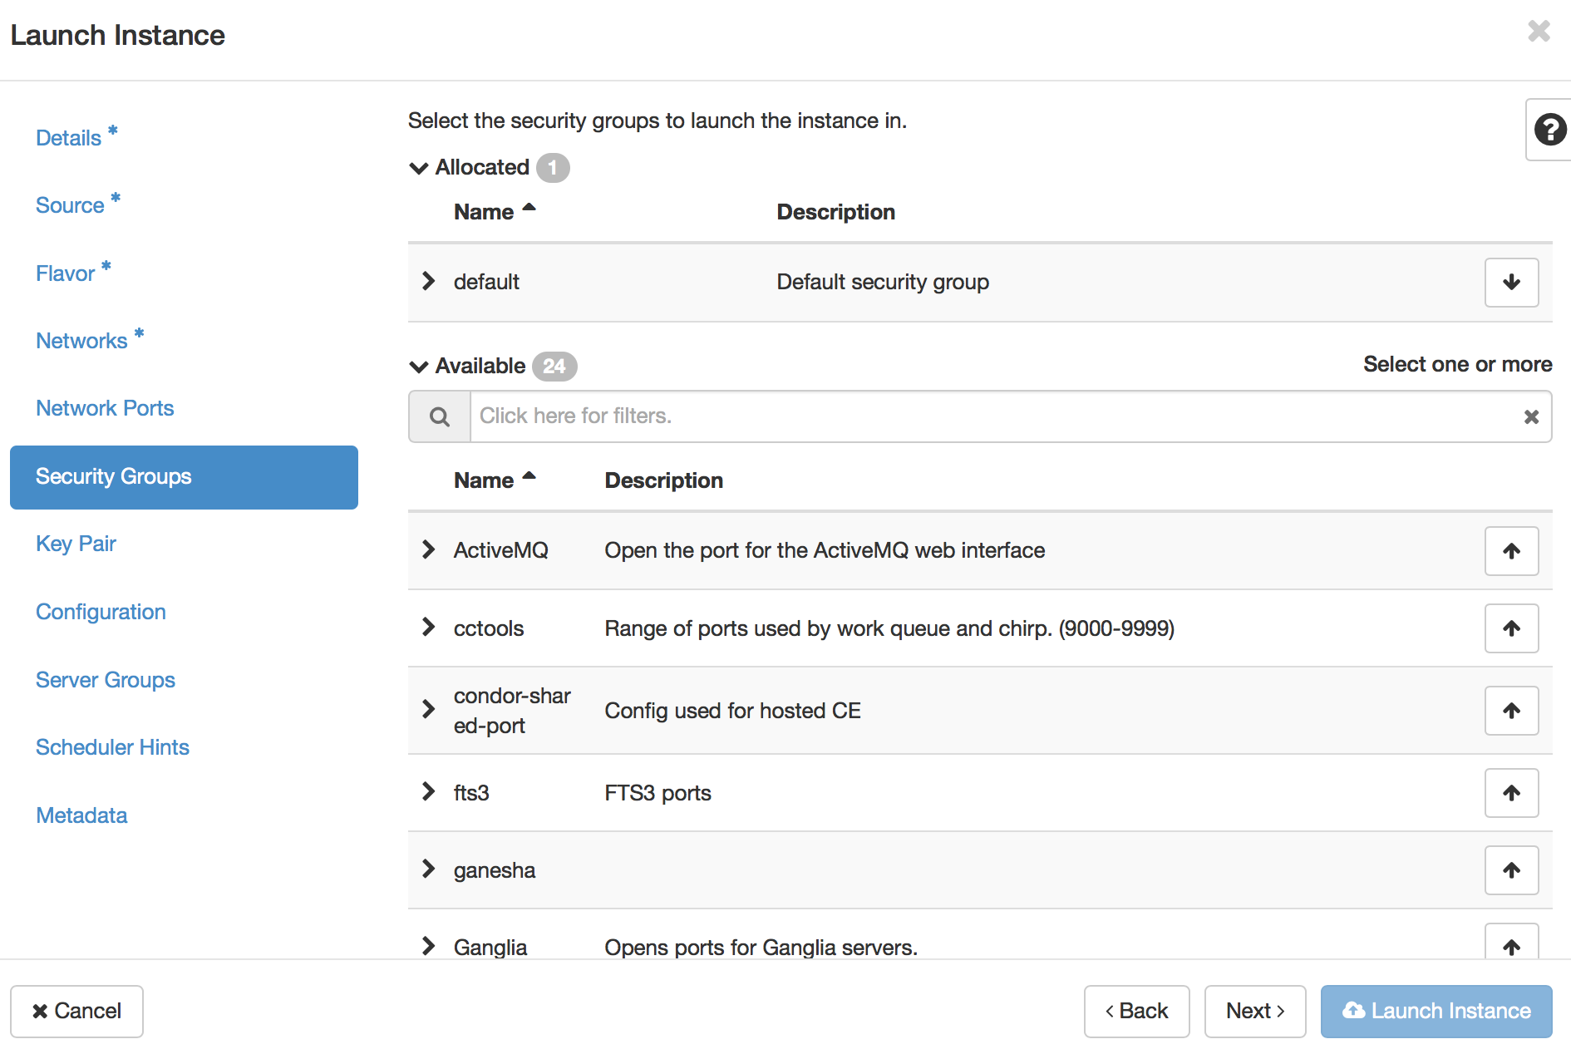The width and height of the screenshot is (1571, 1049).
Task: Allocate the ActiveMQ security group
Action: point(1510,551)
